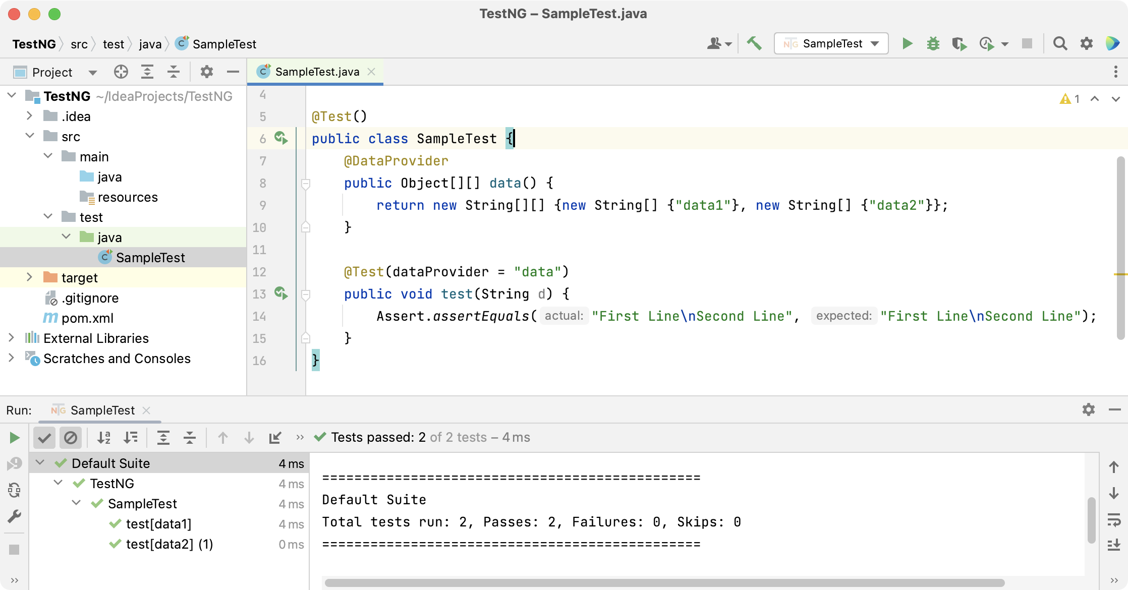
Task: Open the Project view type dropdown
Action: pos(92,73)
